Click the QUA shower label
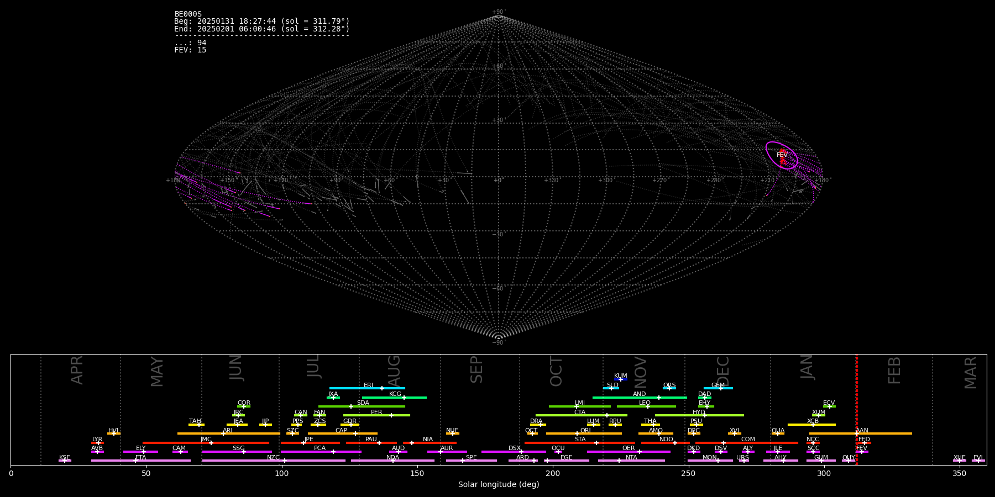Image resolution: width=995 pixels, height=497 pixels. [778, 431]
